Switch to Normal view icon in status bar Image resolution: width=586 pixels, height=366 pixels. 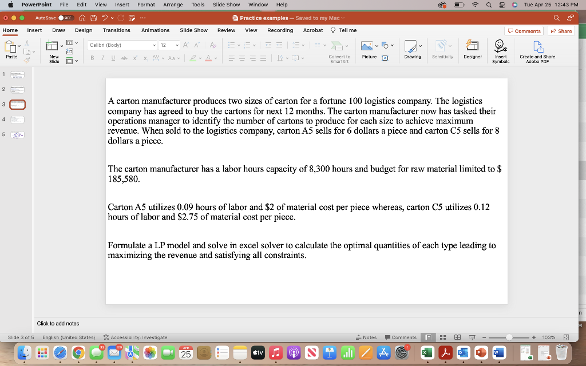[x=429, y=337]
